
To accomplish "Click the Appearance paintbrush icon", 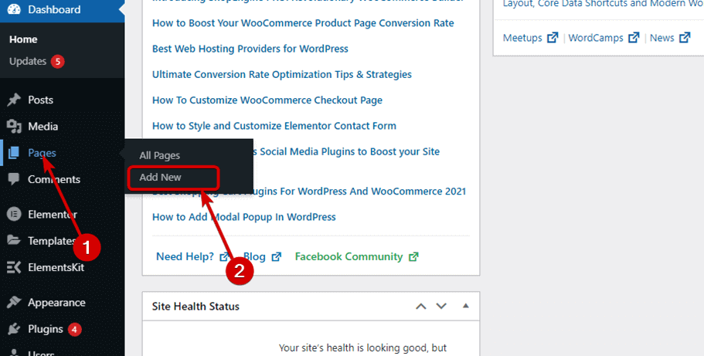I will (14, 302).
